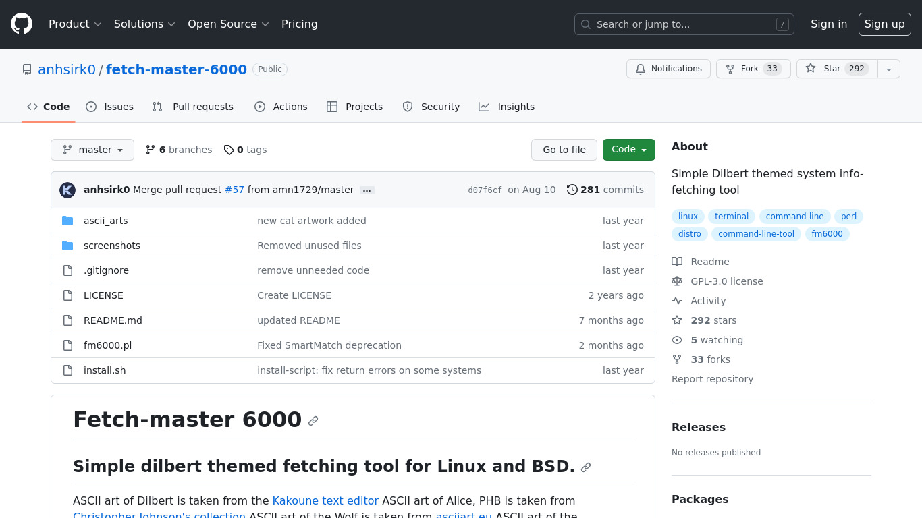View the 0 tags link
922x518 pixels.
coord(245,150)
